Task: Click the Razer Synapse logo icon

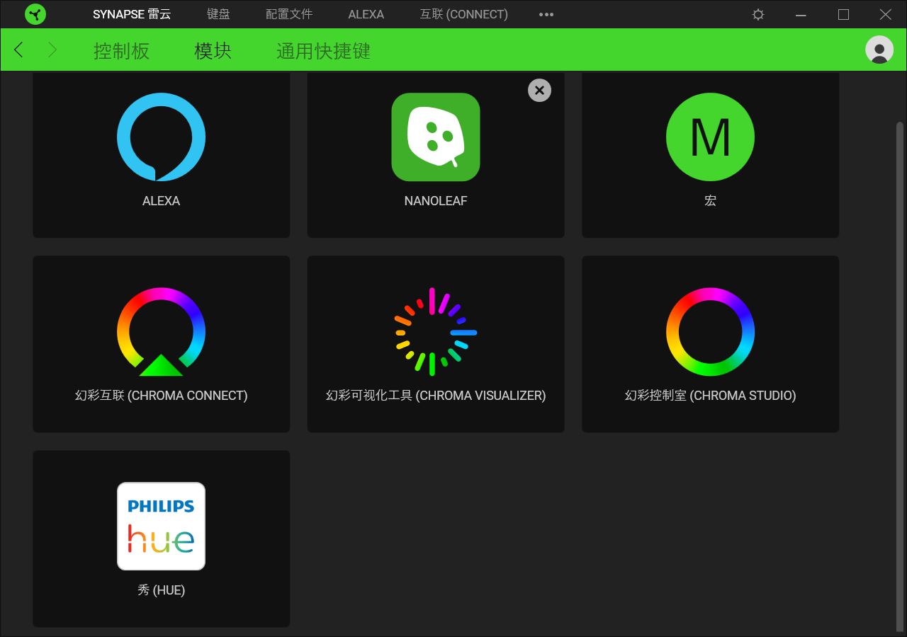Action: (35, 14)
